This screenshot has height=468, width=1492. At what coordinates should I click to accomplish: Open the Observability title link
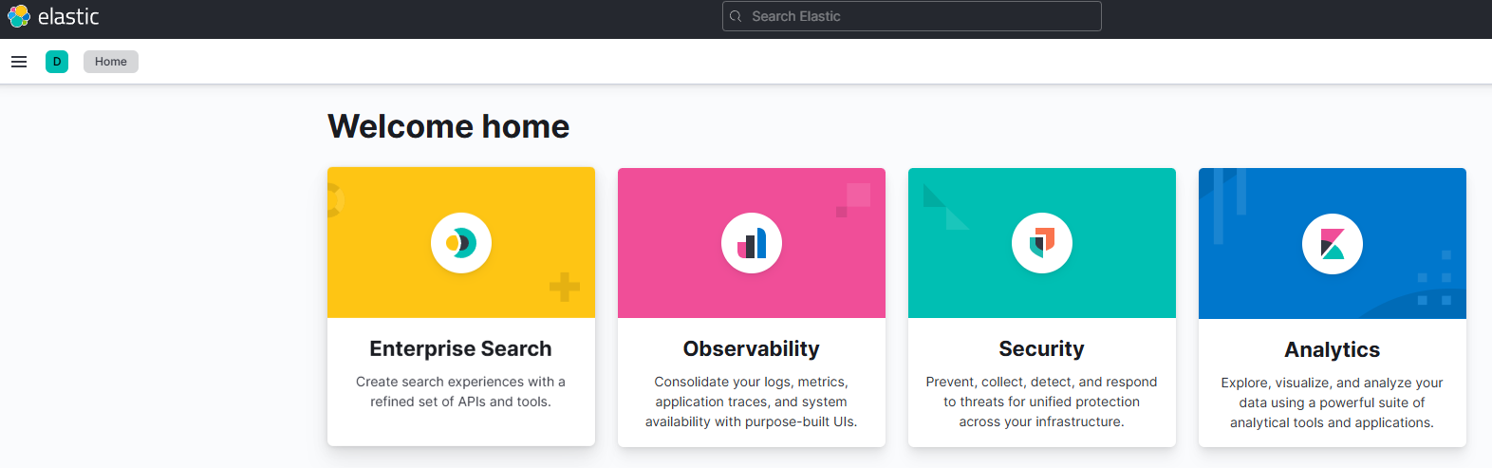pos(752,348)
